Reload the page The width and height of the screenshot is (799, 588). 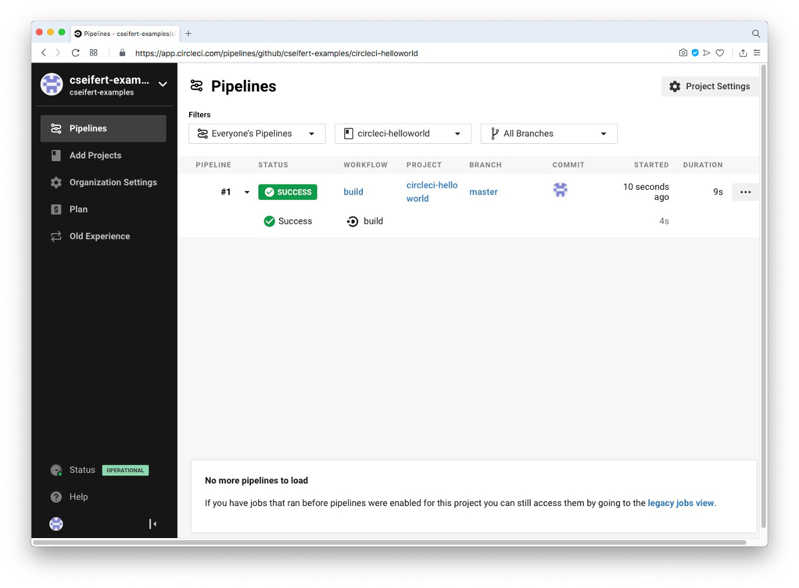pyautogui.click(x=76, y=53)
